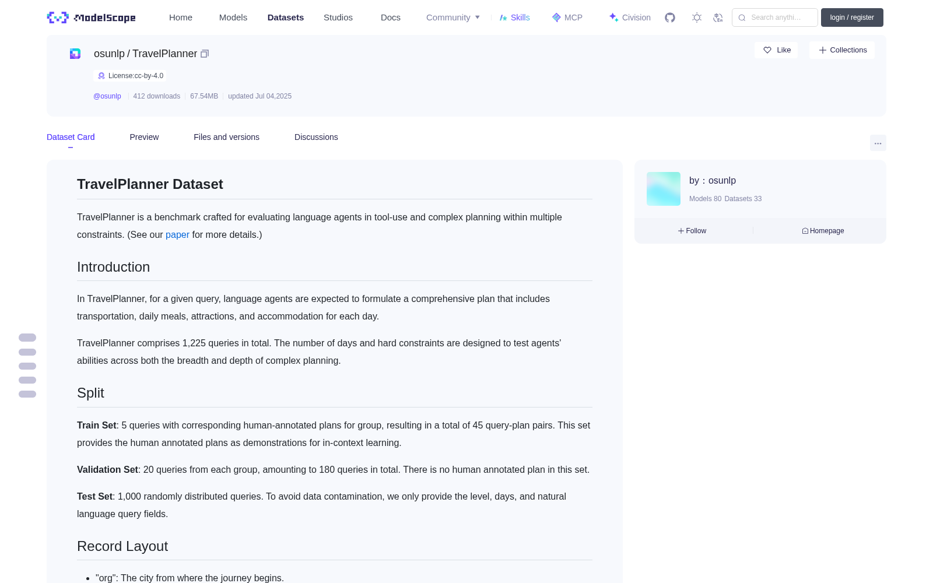Click the 'License:cc-by-4.0' label
This screenshot has width=933, height=583.
tap(136, 76)
